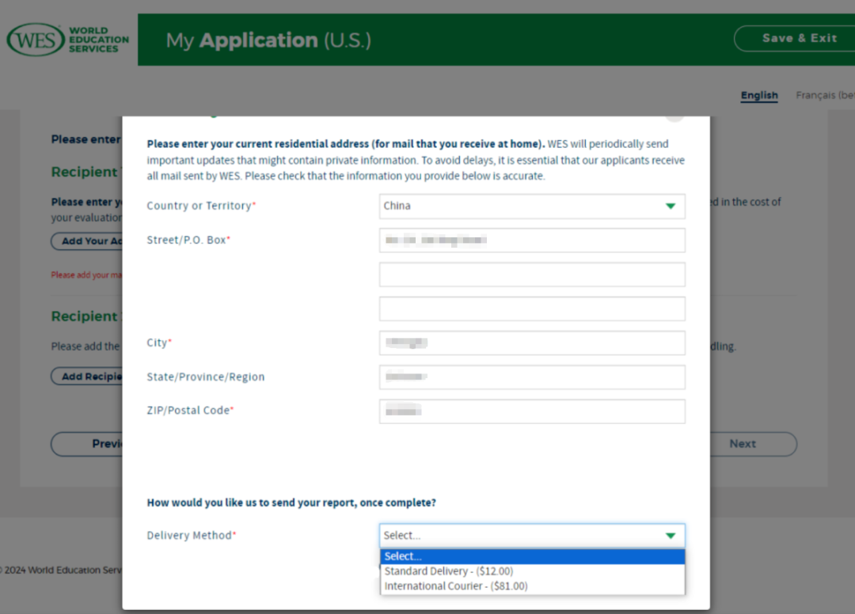Click the Country dropdown green arrow
Viewport: 855px width, 614px height.
(671, 206)
